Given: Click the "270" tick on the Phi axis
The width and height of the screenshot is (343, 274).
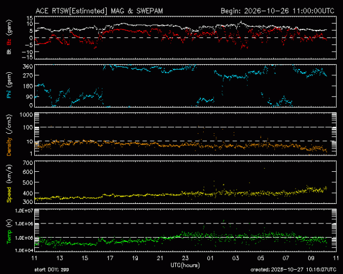Looking at the screenshot, I should point(28,75).
